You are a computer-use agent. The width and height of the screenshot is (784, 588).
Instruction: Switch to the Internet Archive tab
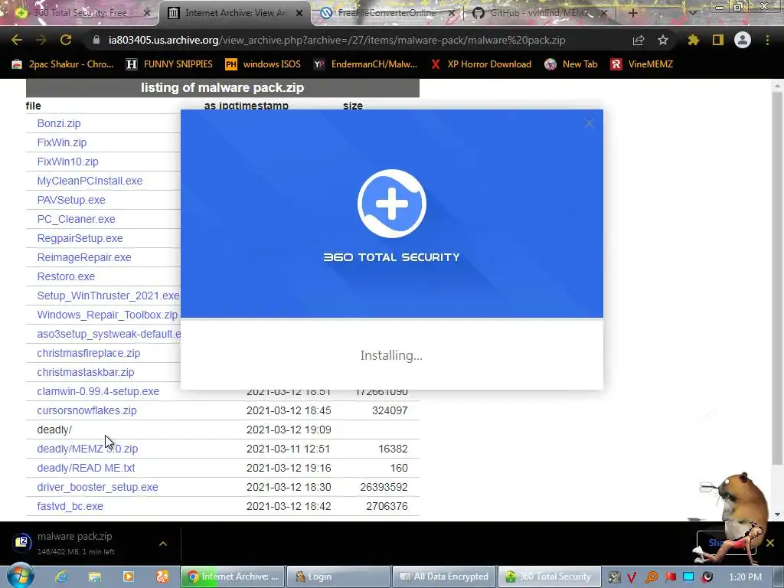point(235,13)
